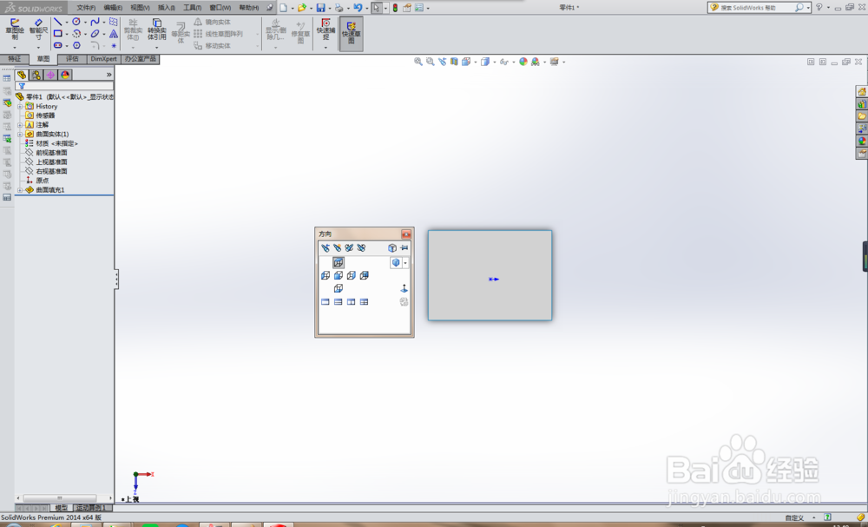This screenshot has height=527, width=868.
Task: Select the sketch Text tool
Action: [x=114, y=33]
